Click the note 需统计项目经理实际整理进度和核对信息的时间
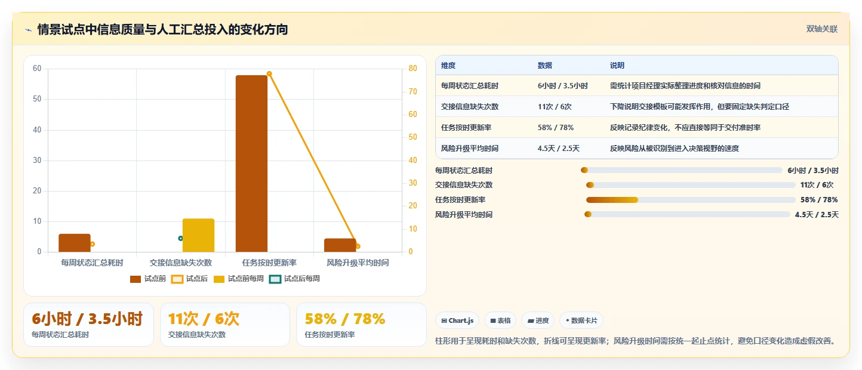The width and height of the screenshot is (862, 370). click(x=685, y=86)
